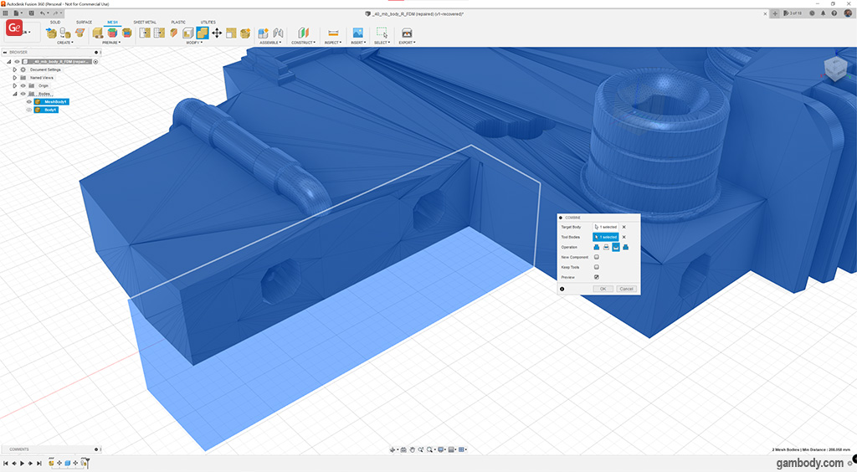Open the Insert image icon

(x=357, y=33)
